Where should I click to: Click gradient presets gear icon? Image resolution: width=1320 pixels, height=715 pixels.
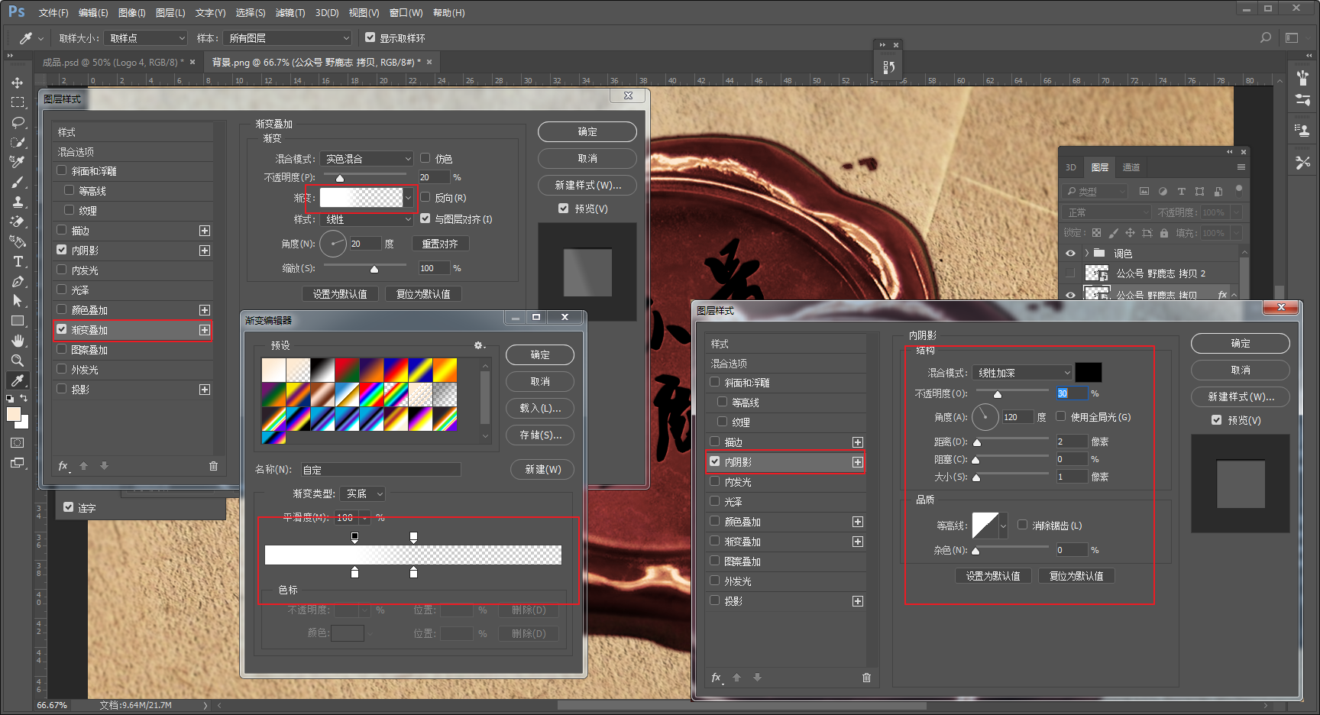479,345
